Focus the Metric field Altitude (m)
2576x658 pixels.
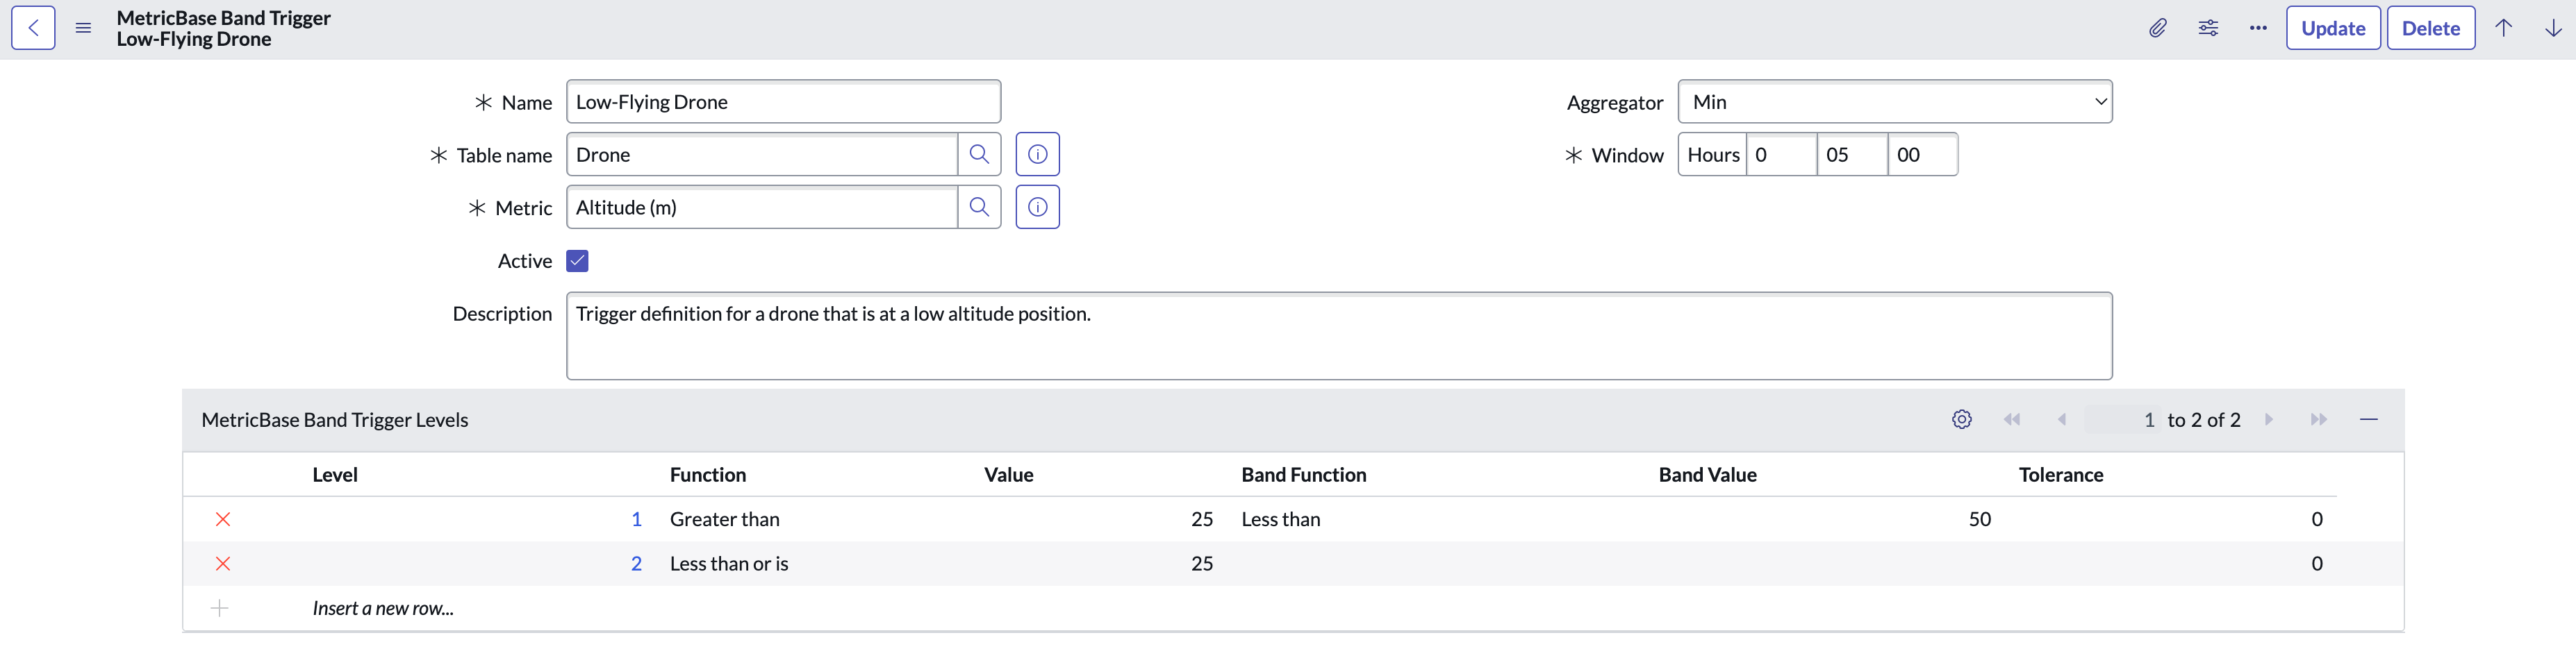point(762,208)
